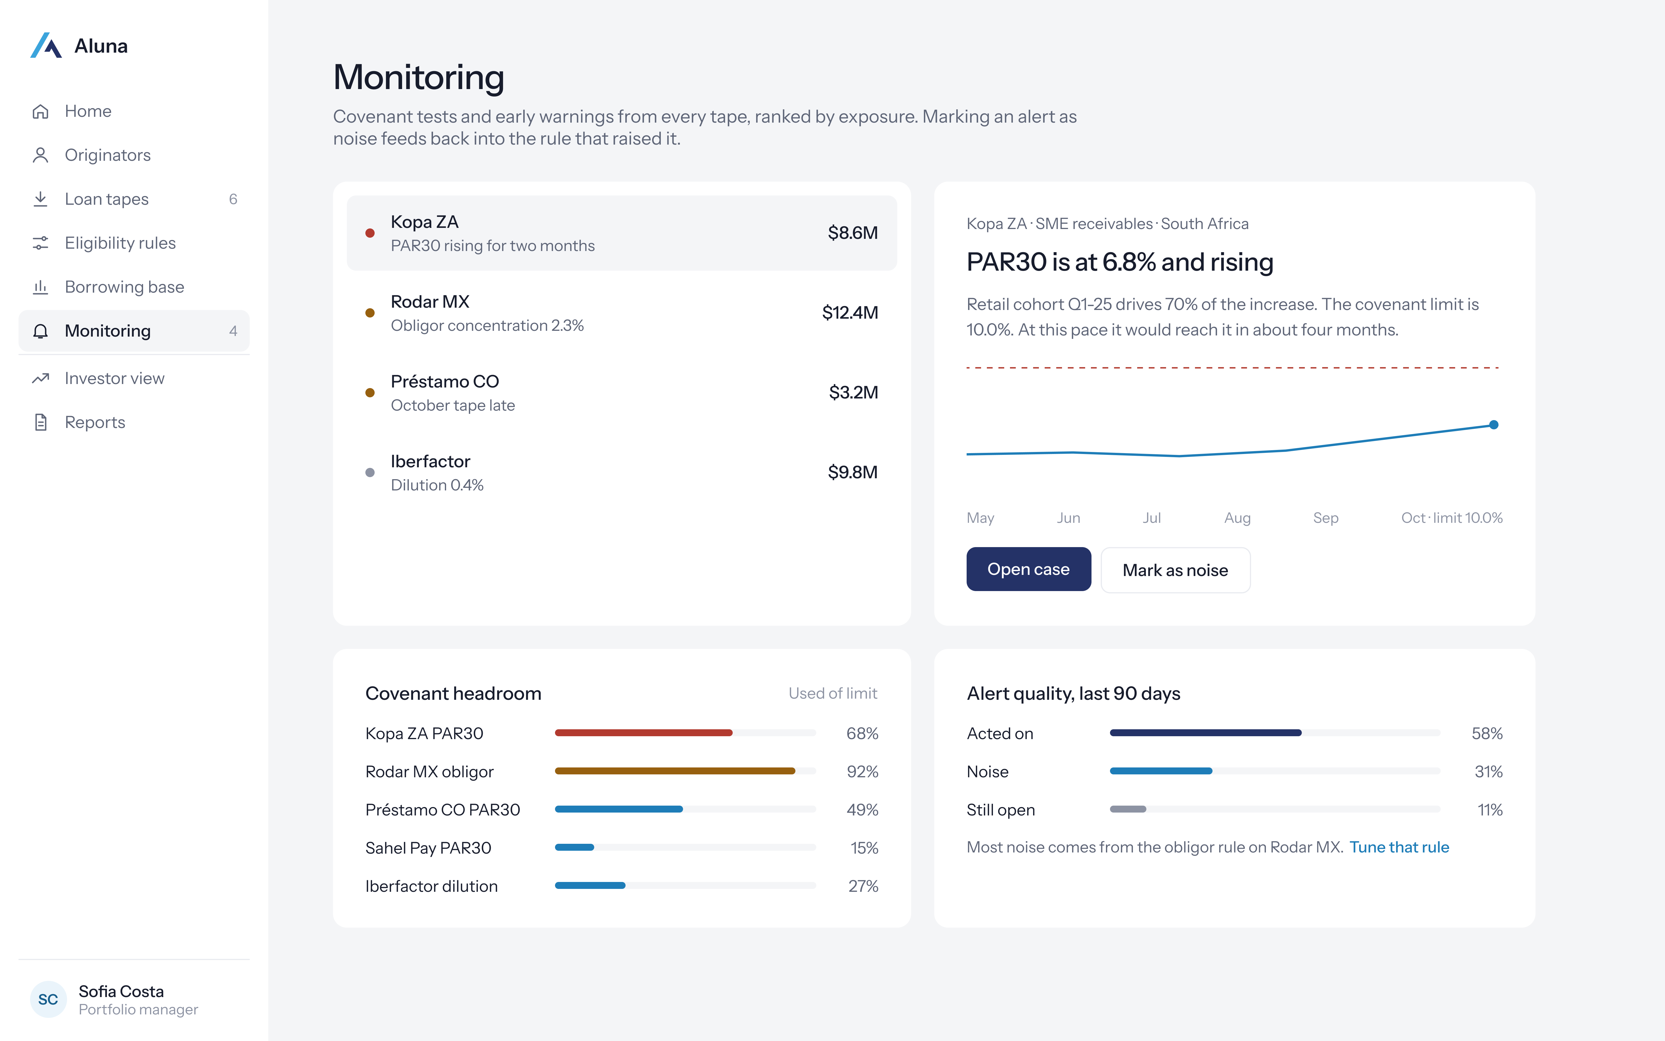Viewport: 1665px width, 1041px height.
Task: Click the Originators person icon
Action: pos(40,155)
